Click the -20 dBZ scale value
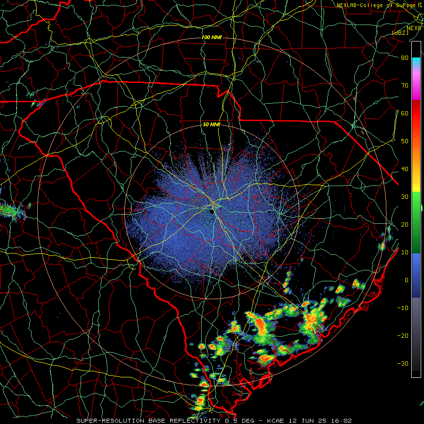424x424 pixels. 403,336
